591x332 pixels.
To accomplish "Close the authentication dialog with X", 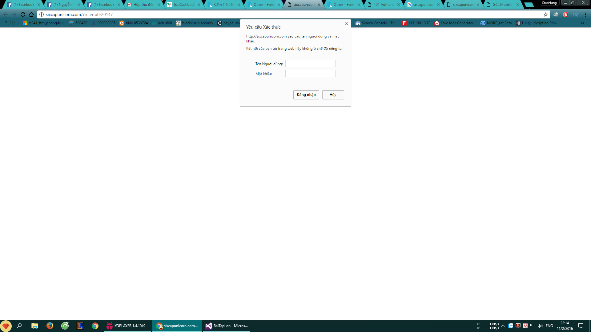I will pos(347,24).
